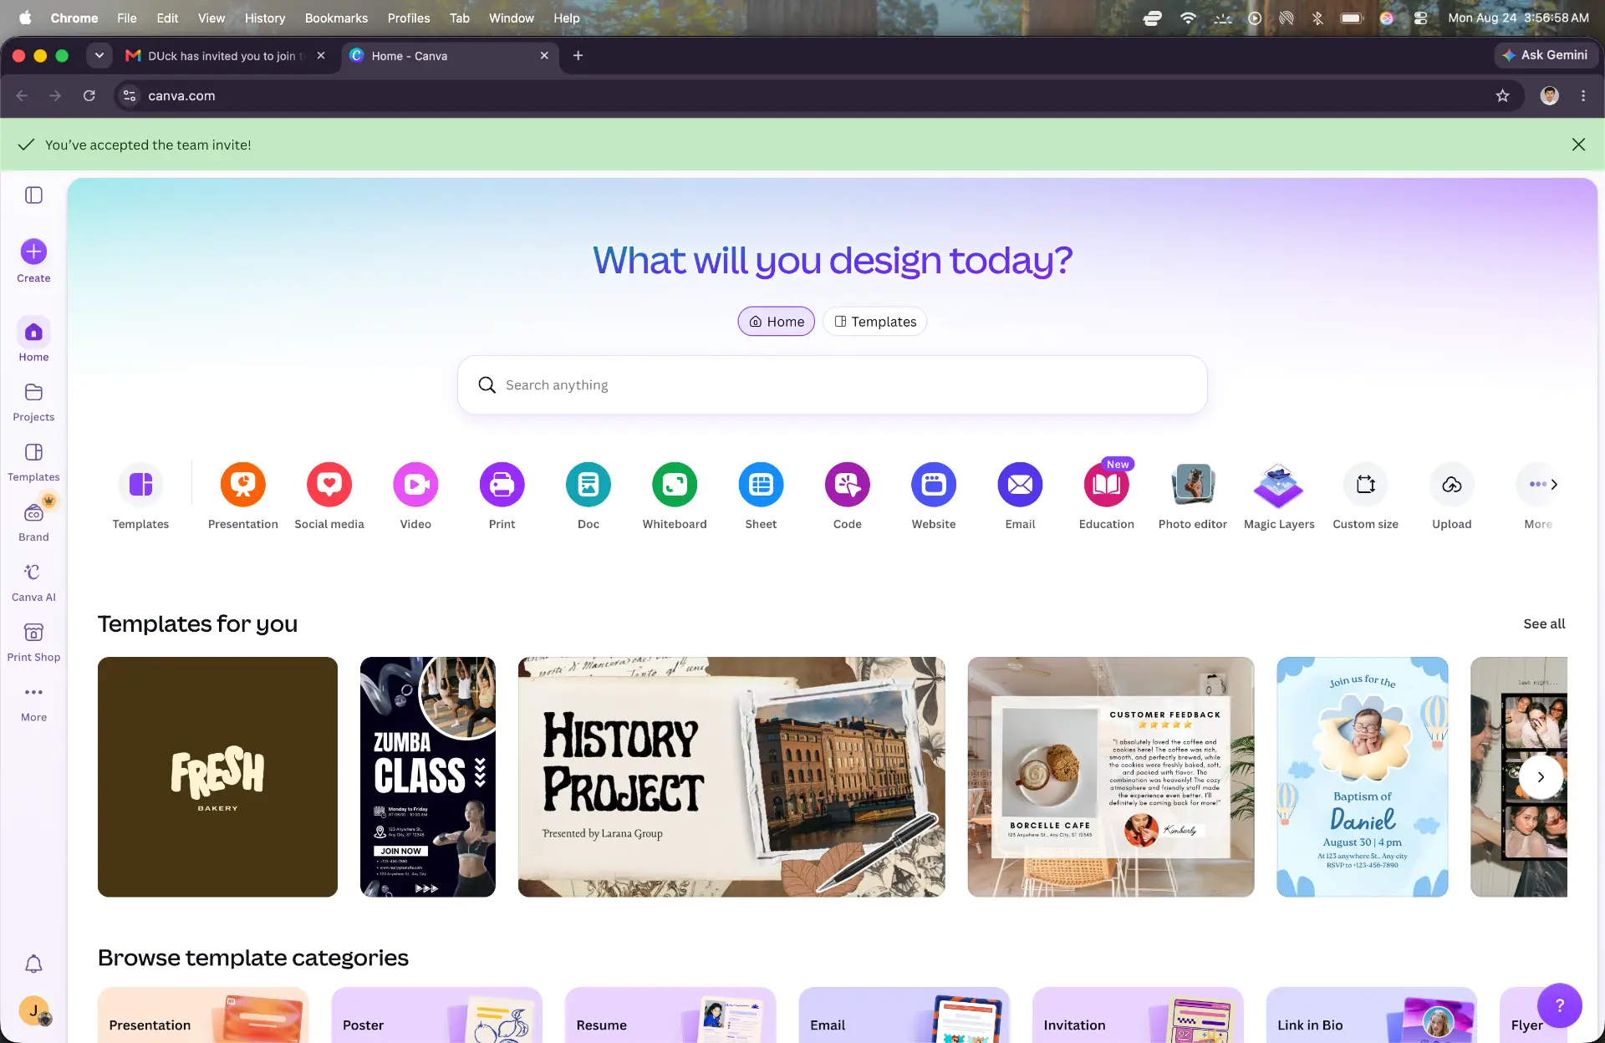This screenshot has height=1043, width=1605.
Task: Browse the Link in Bio category
Action: pyautogui.click(x=1371, y=1015)
